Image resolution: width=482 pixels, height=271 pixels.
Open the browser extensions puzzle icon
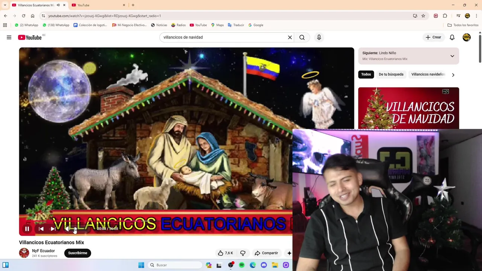coord(445,16)
